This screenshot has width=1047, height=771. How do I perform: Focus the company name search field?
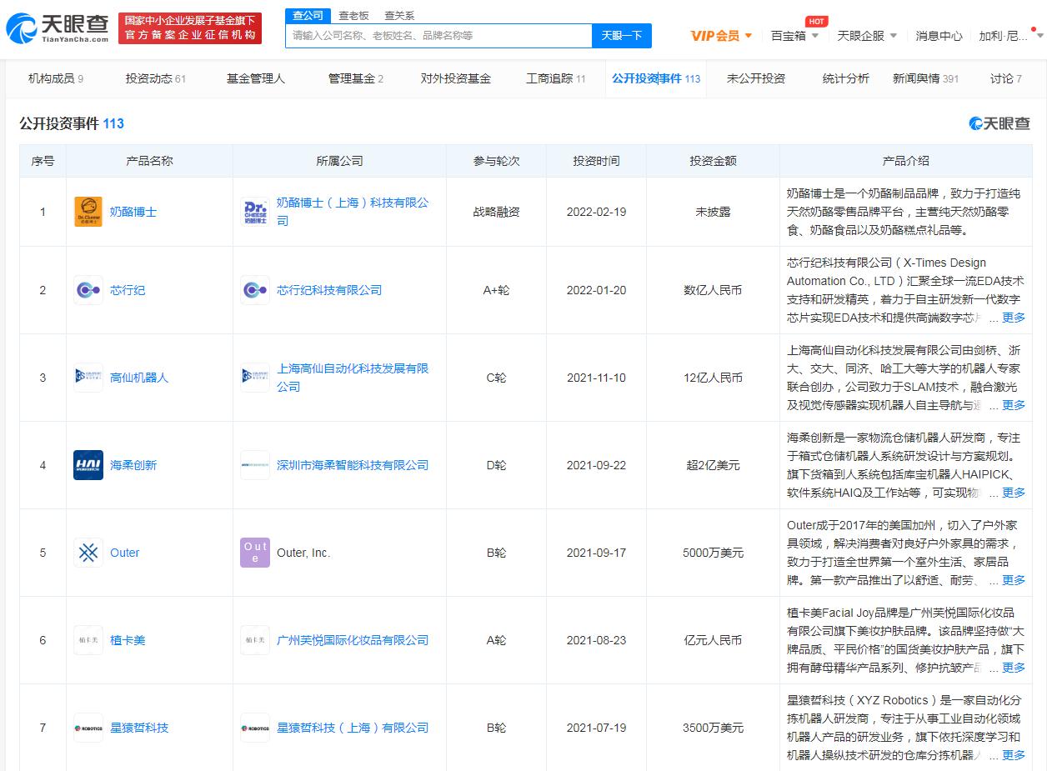pos(438,36)
